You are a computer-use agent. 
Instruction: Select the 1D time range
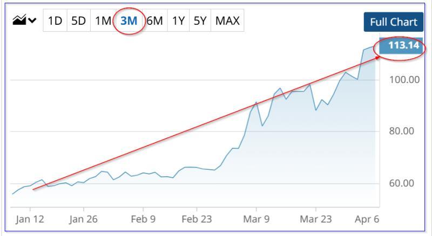click(x=55, y=21)
